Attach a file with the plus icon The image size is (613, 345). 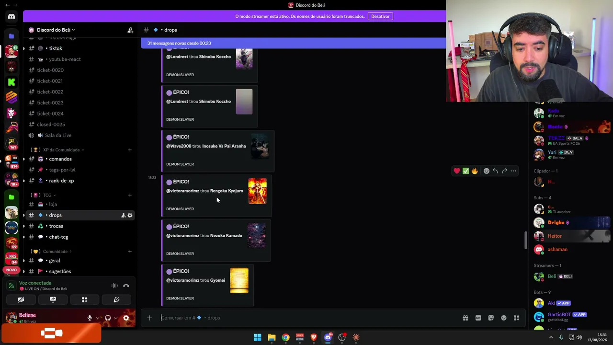pos(149,318)
